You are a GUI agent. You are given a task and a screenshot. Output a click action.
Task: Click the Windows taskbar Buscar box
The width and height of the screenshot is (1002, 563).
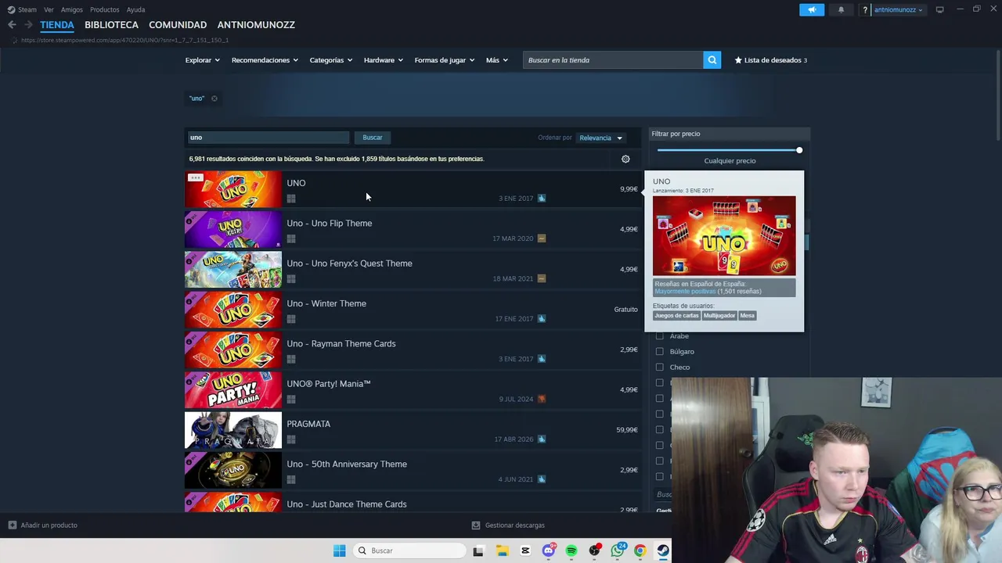(408, 550)
